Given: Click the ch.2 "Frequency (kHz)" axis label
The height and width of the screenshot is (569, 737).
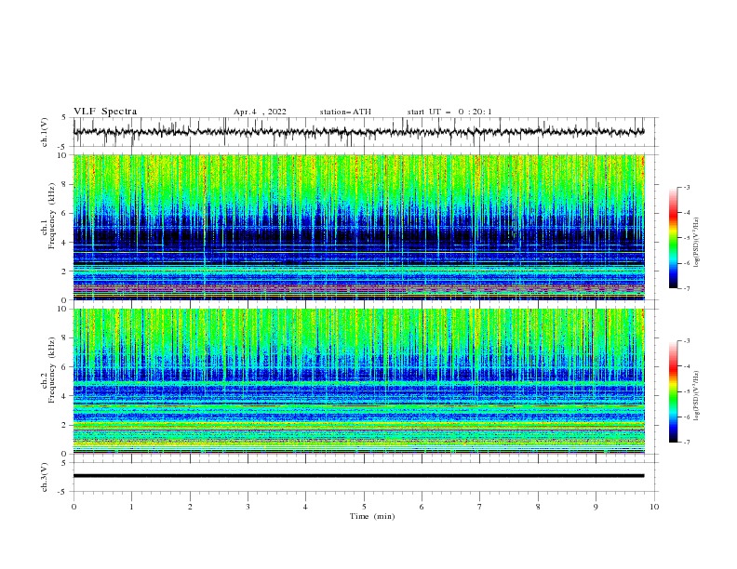Looking at the screenshot, I should point(51,370).
